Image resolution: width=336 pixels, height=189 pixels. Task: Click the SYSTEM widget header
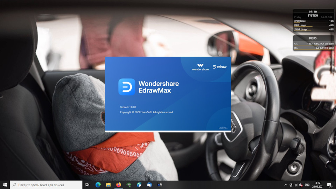pyautogui.click(x=313, y=16)
